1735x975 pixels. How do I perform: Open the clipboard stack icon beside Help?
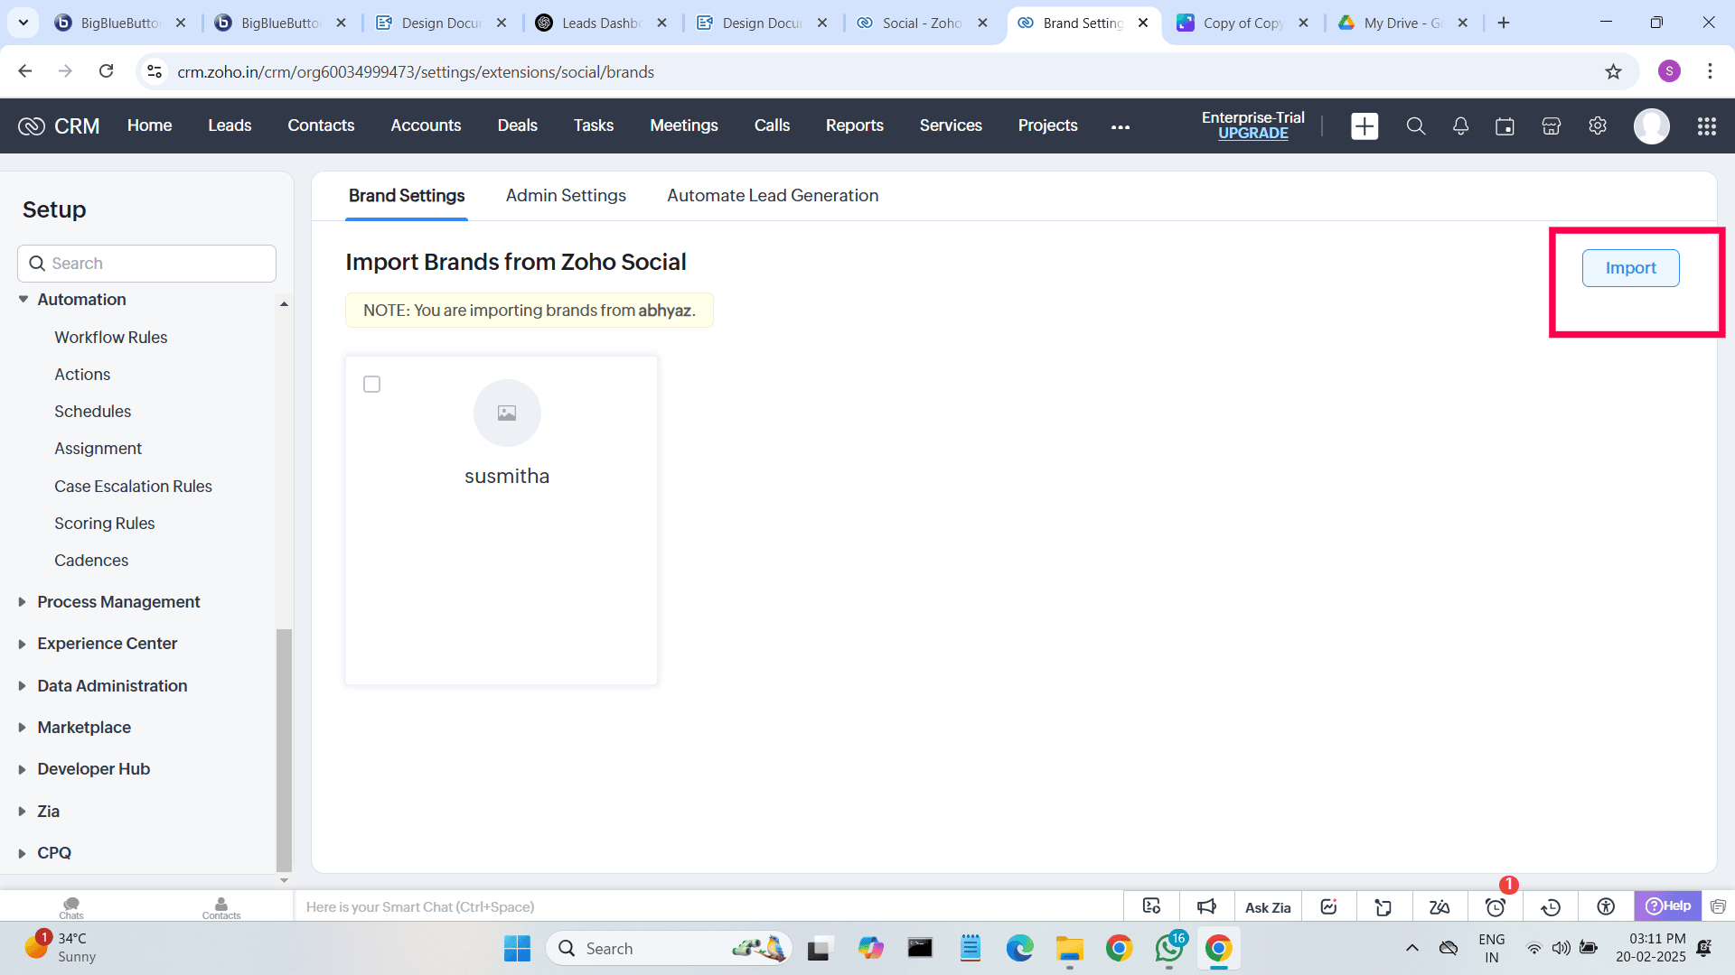(1718, 906)
